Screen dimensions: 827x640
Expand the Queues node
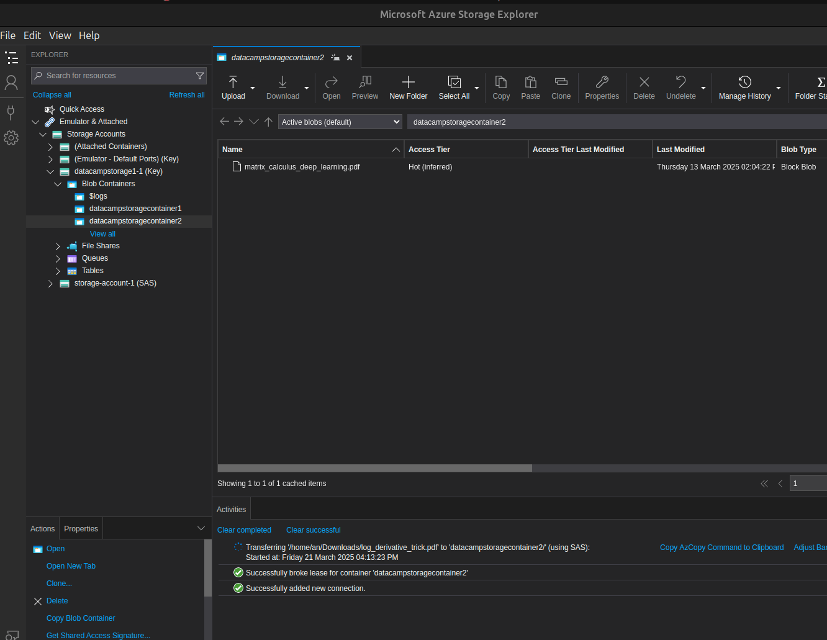click(x=58, y=259)
